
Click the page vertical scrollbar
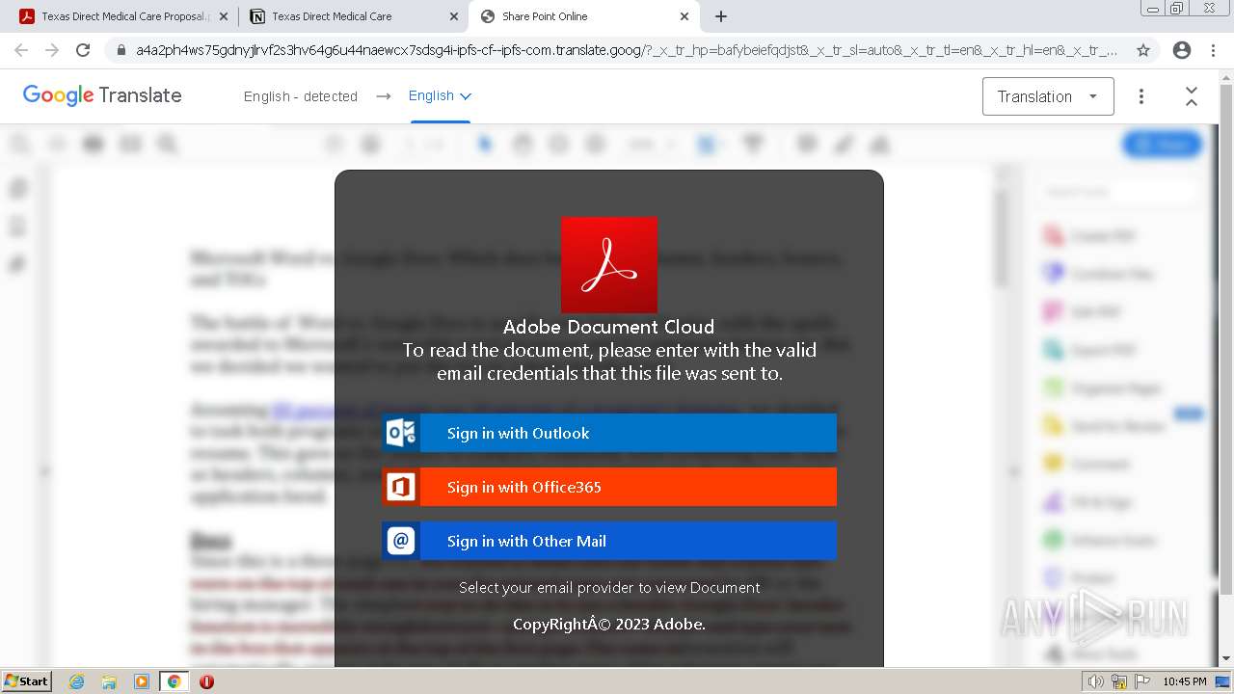coord(1226,366)
